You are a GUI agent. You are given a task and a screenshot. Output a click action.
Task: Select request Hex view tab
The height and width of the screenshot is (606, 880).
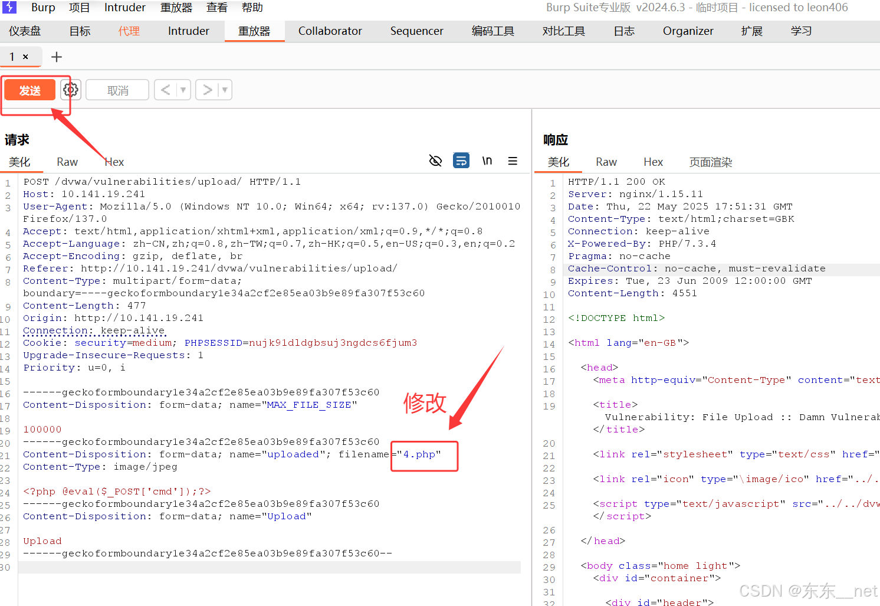[x=114, y=162]
